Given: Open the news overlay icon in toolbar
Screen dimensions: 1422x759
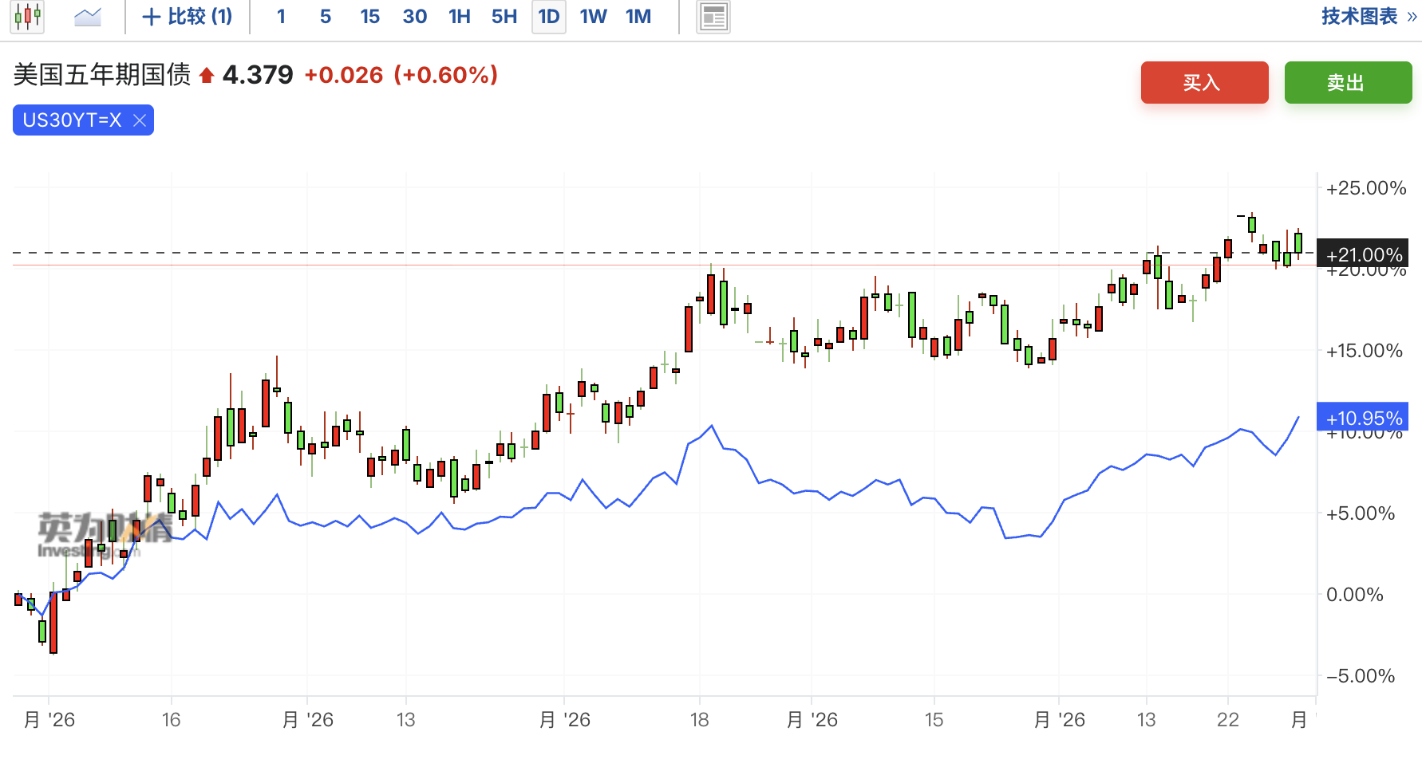Looking at the screenshot, I should tap(713, 17).
